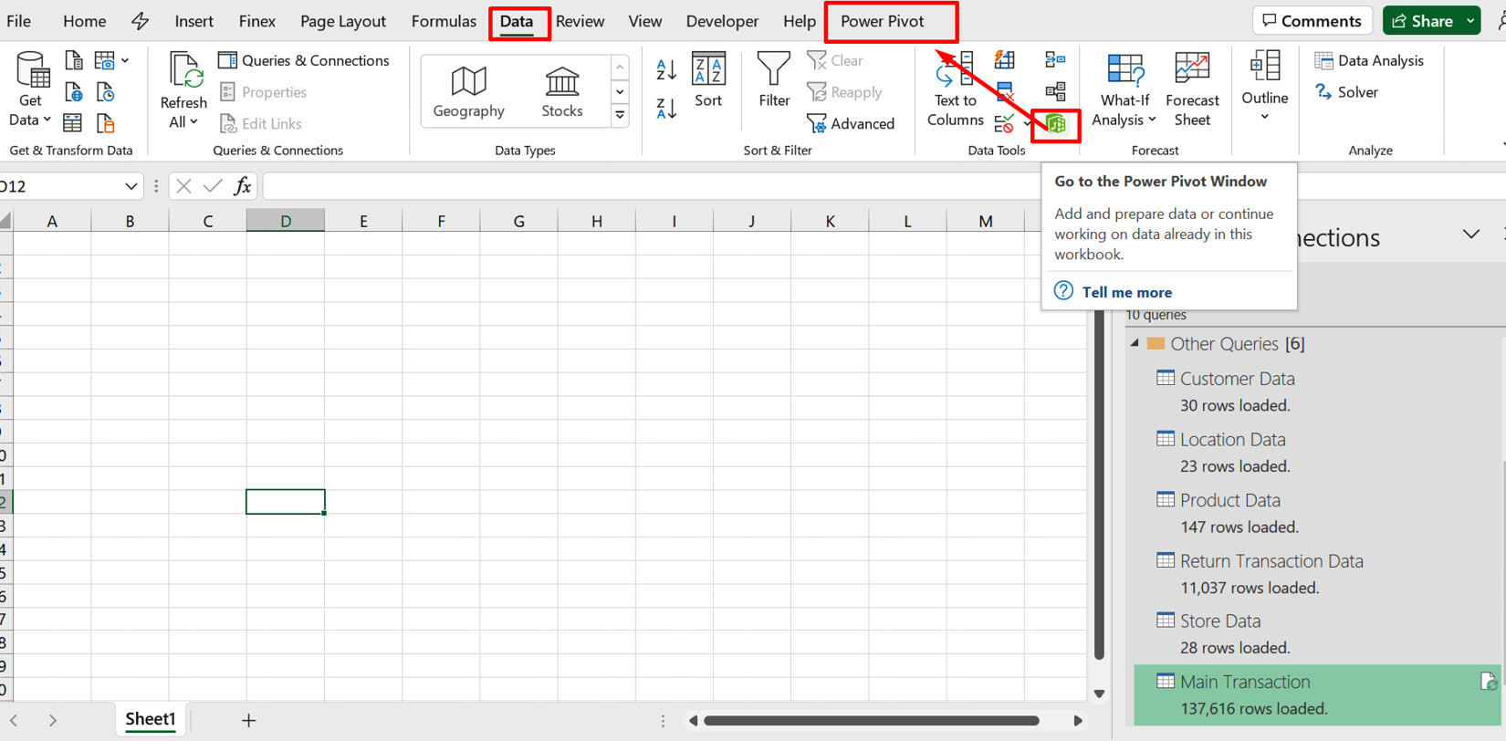
Task: Toggle the Filter button
Action: tap(774, 80)
